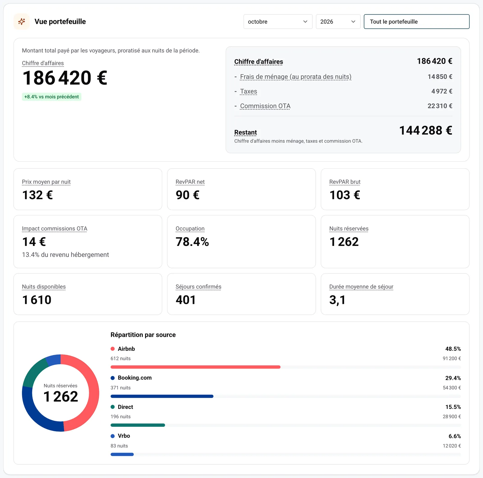The width and height of the screenshot is (483, 478).
Task: Click the 12 020 € Vrbo revenue
Action: pos(452,446)
